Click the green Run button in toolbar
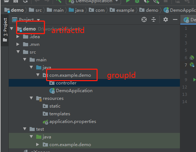 point(128,1)
